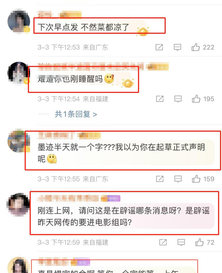
Task: Open the avatar beside 难道你也刚睡醒吗 comment
Action: pos(19,73)
